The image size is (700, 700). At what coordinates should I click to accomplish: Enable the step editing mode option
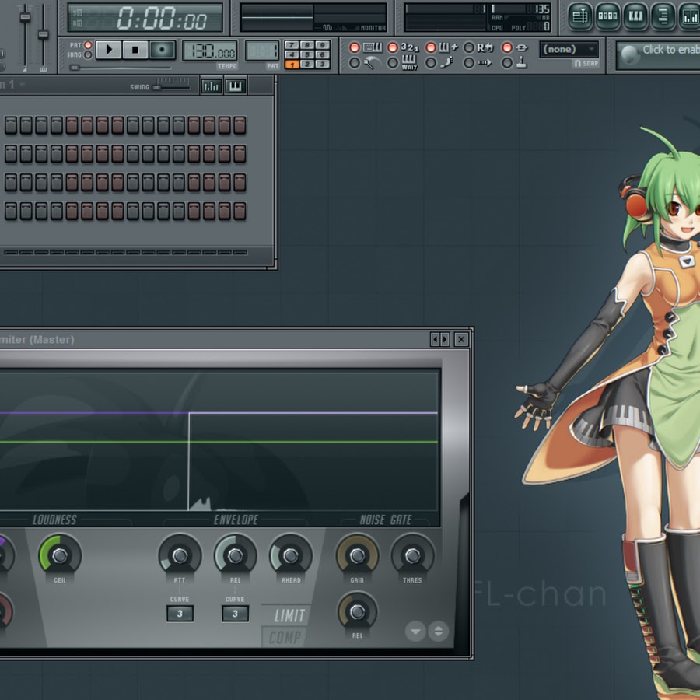click(431, 63)
